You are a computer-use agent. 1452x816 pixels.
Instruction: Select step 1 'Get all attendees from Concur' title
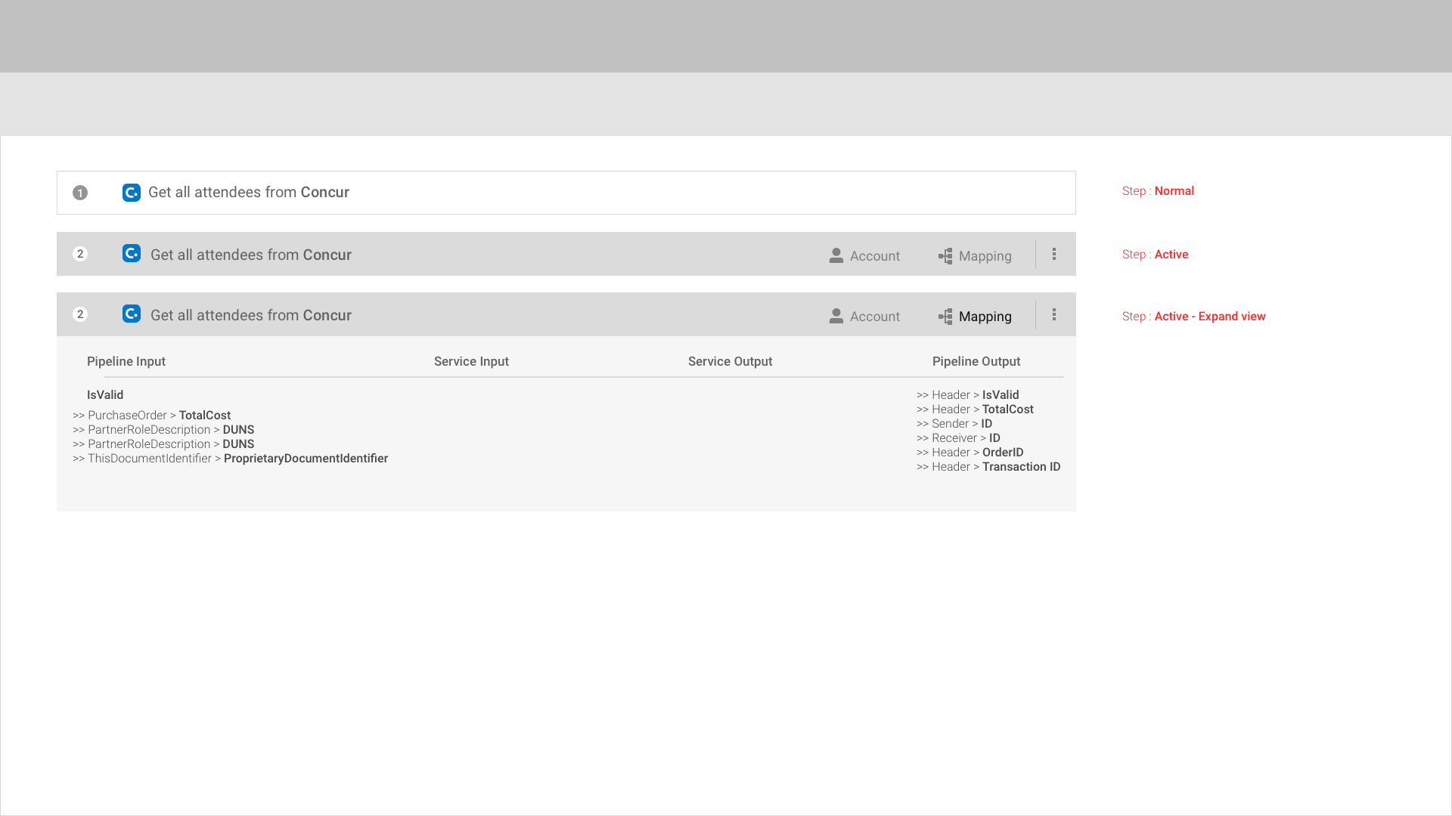pos(249,193)
